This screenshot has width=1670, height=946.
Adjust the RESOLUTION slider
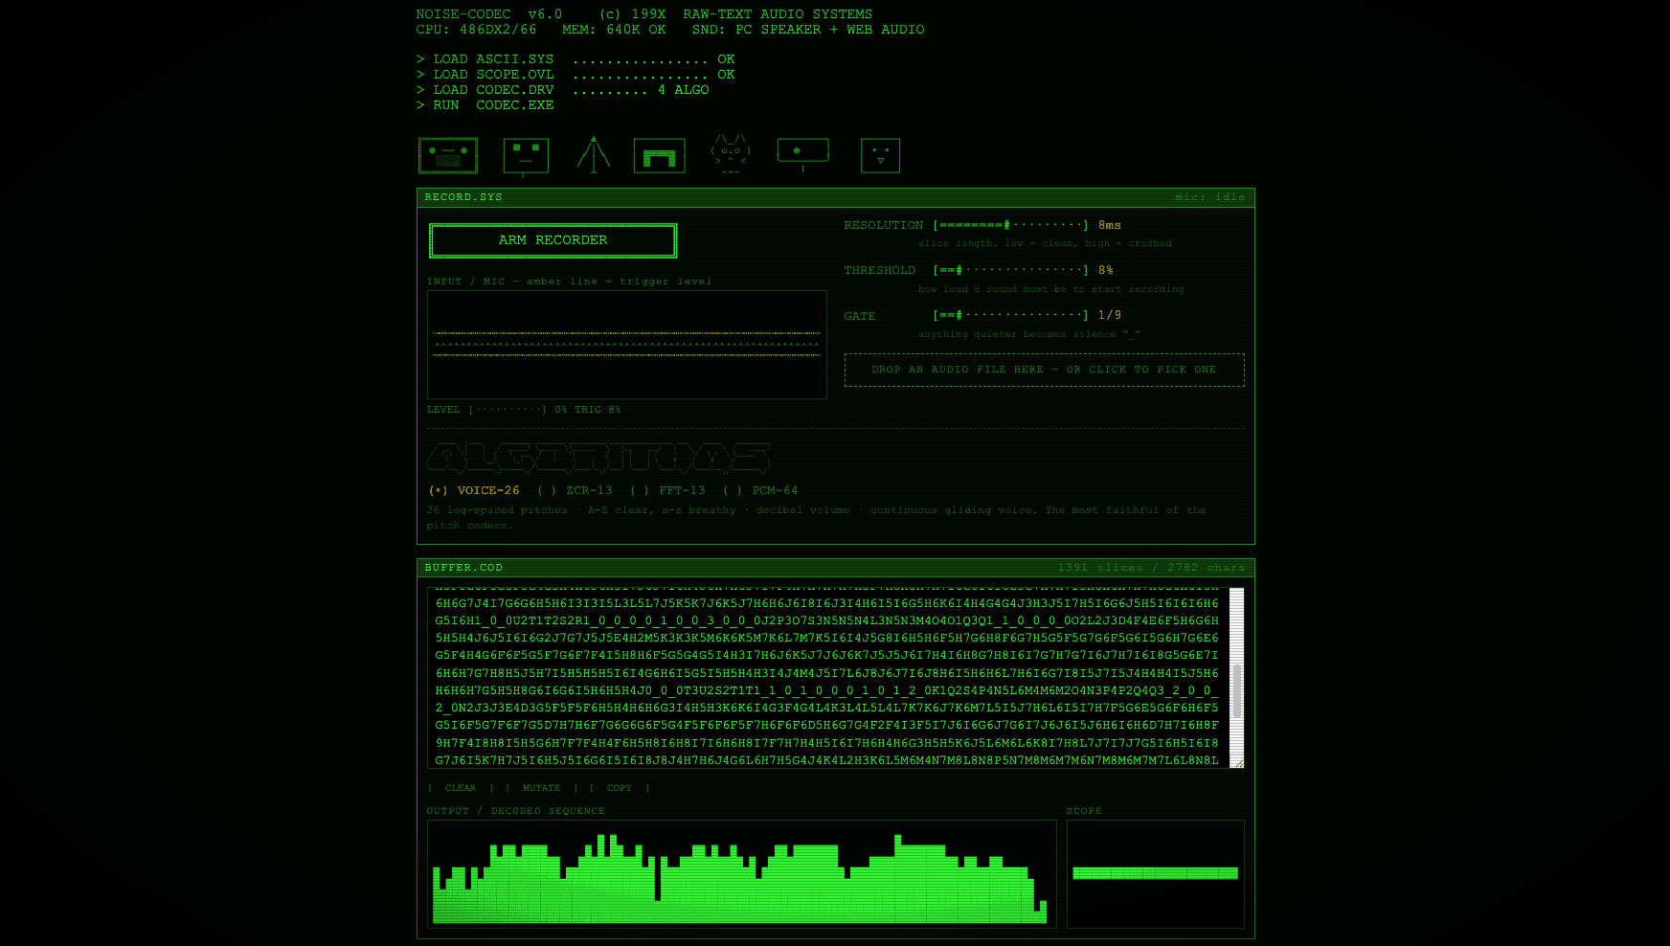click(x=1011, y=225)
